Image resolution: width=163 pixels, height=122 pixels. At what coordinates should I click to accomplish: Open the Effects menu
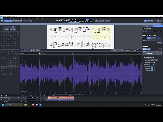18,18
